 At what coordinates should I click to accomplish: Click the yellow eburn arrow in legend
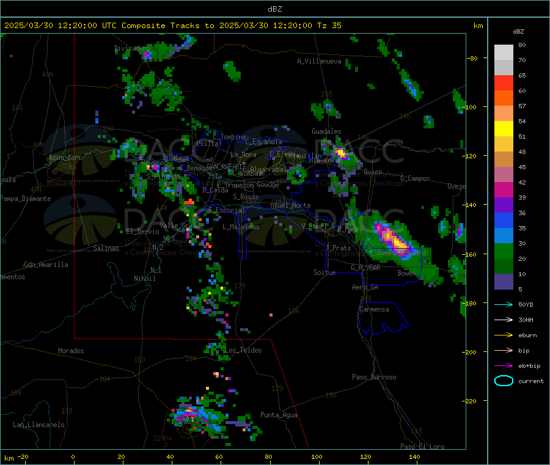pos(504,335)
